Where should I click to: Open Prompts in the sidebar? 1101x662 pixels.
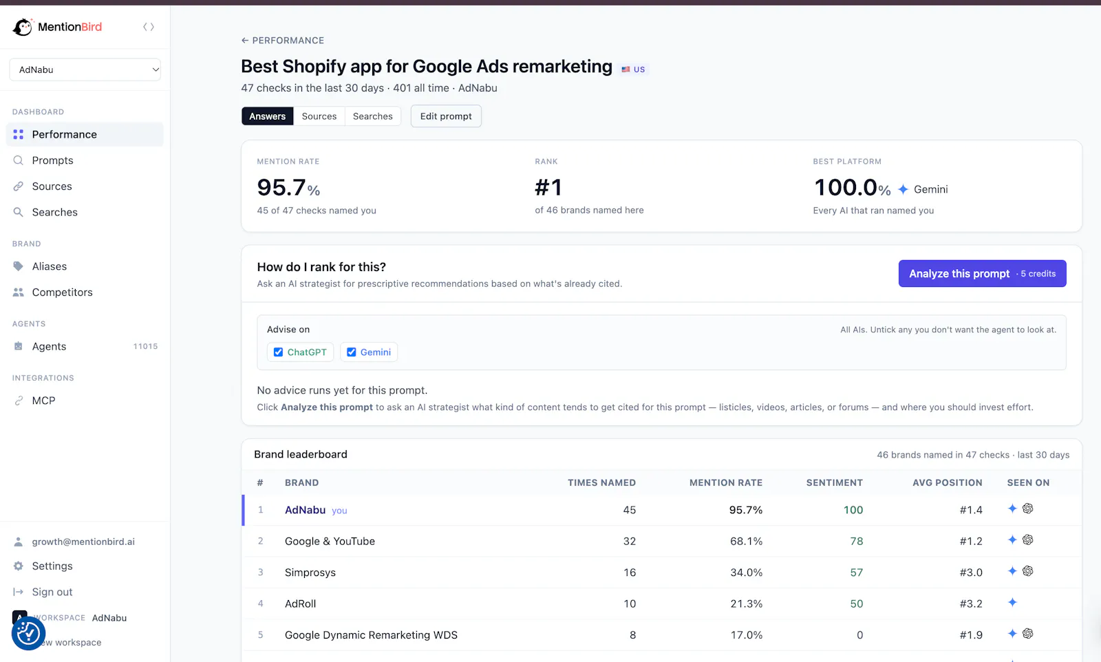click(85, 160)
